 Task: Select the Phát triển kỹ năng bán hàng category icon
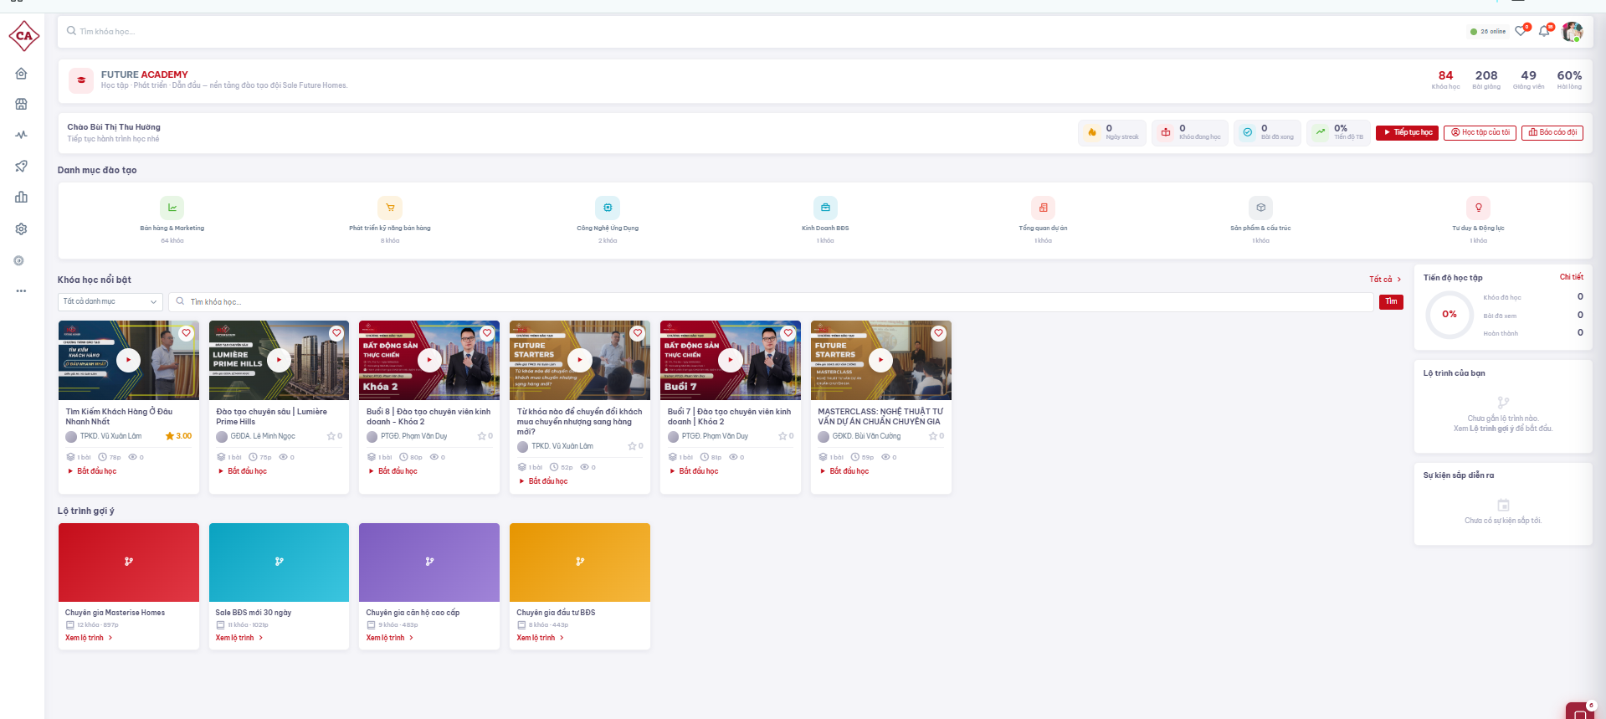pos(390,208)
